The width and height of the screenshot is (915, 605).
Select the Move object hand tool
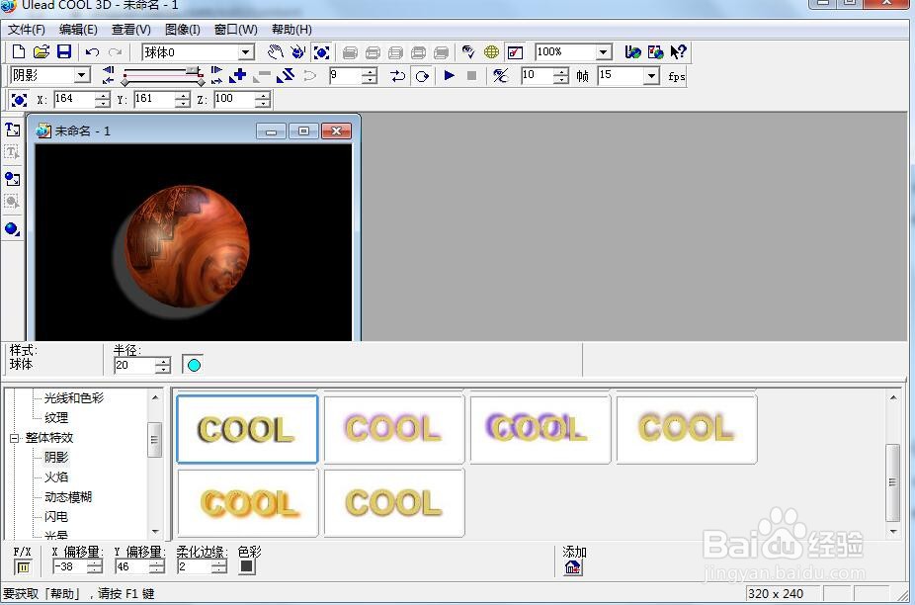[x=275, y=52]
